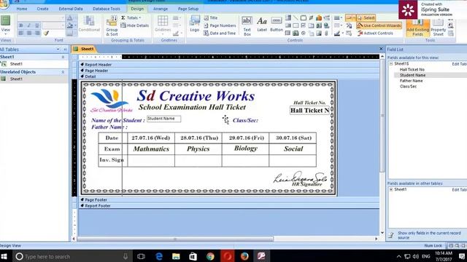The image size is (467, 262).
Task: Click Hide Details
Action: pos(134,25)
